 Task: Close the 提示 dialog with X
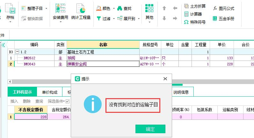click(x=165, y=79)
